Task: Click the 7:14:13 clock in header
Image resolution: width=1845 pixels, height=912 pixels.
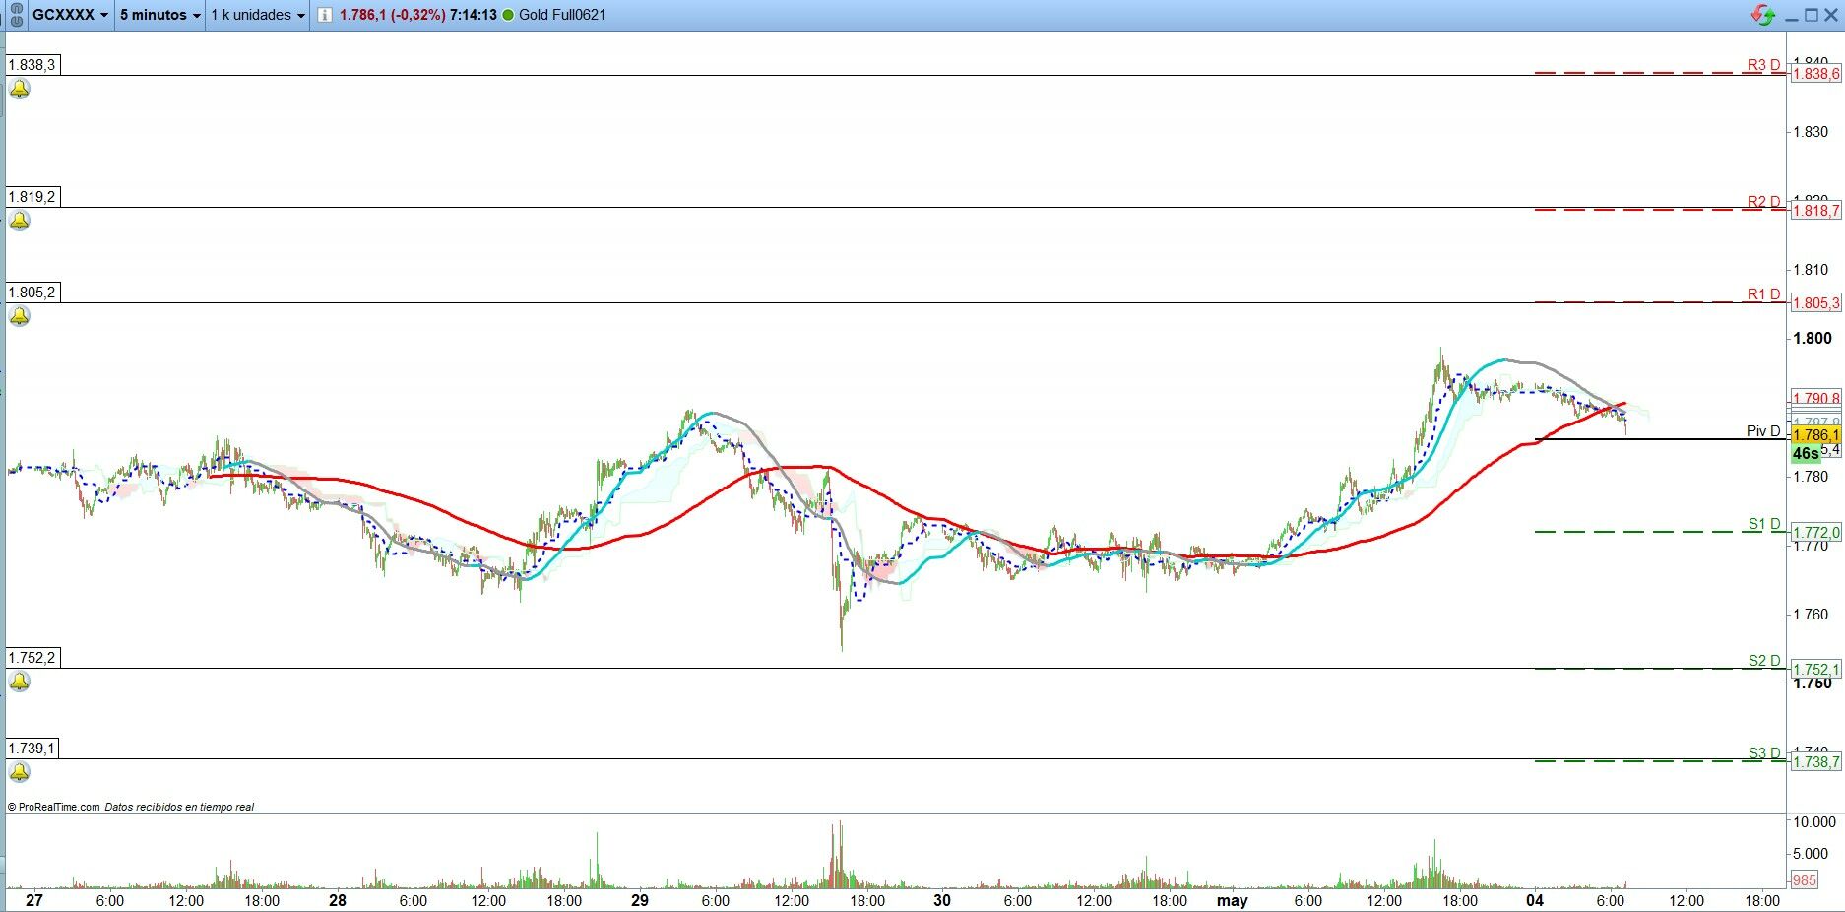Action: (x=474, y=15)
